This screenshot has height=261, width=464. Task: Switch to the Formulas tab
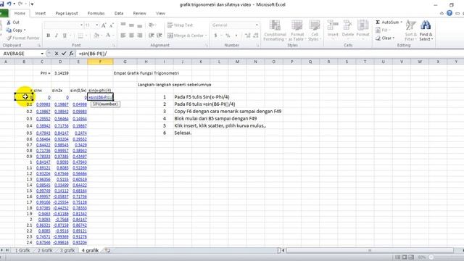tap(96, 13)
